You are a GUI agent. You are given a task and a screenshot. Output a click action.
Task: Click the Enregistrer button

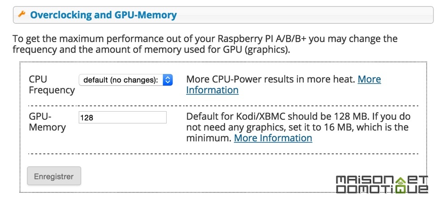pyautogui.click(x=54, y=176)
